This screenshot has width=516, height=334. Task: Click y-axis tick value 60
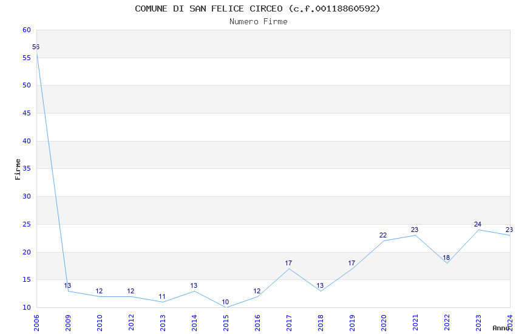click(27, 30)
